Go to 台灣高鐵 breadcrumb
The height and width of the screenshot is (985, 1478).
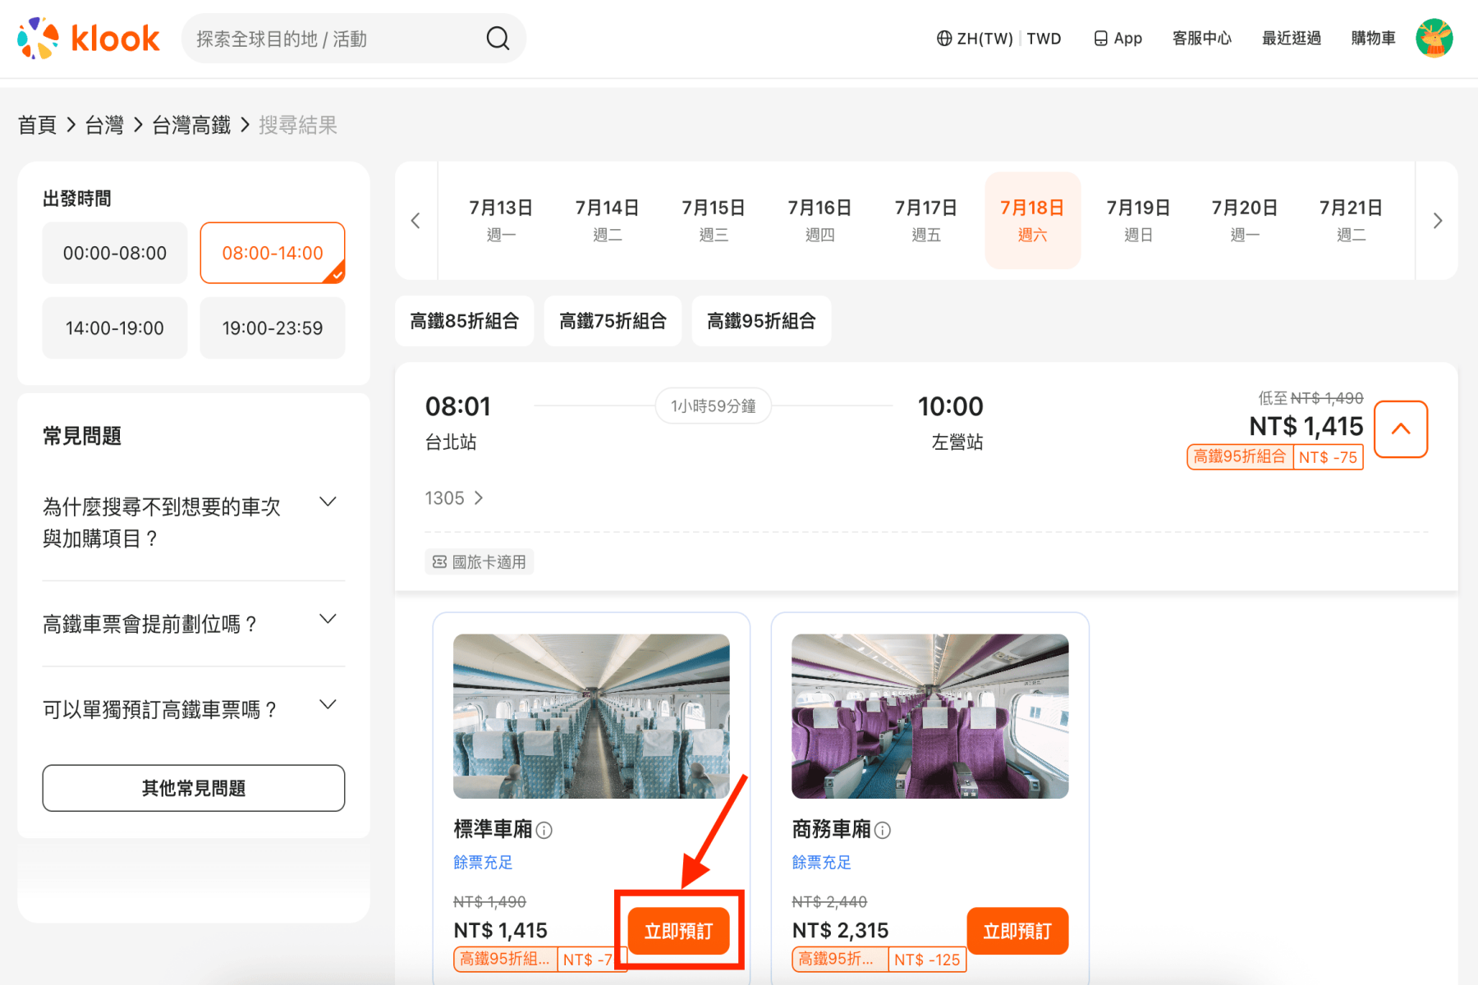tap(191, 125)
